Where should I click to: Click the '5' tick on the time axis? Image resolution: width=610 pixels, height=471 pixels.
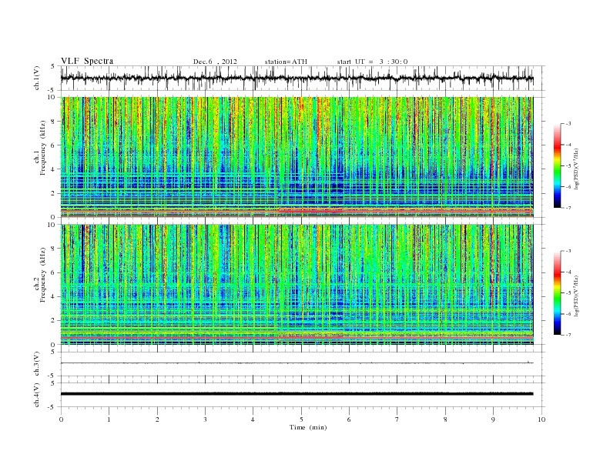point(301,419)
